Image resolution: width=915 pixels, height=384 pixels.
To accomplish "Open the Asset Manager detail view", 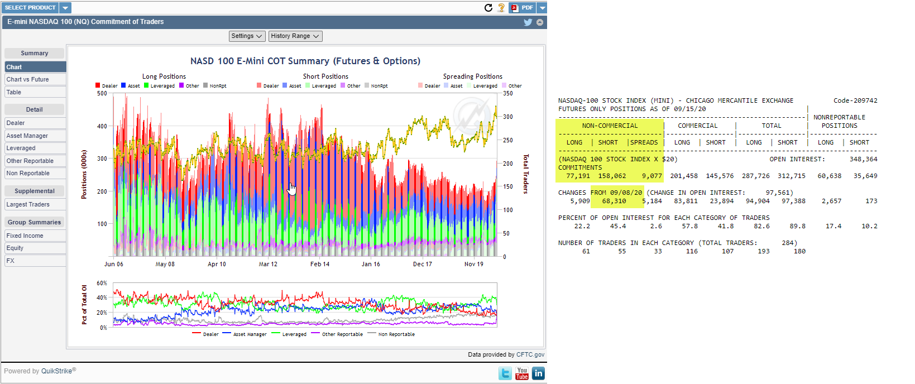I will click(x=35, y=136).
